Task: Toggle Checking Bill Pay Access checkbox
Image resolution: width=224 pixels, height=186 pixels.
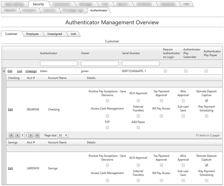Action: (x=161, y=116)
